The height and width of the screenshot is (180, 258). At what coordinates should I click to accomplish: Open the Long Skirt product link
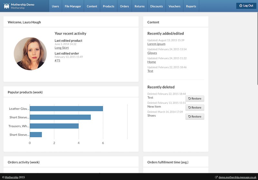point(62,48)
